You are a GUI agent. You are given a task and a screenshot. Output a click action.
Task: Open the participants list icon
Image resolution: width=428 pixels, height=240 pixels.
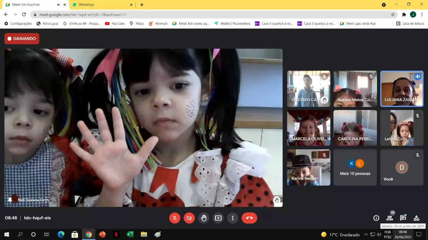point(390,218)
